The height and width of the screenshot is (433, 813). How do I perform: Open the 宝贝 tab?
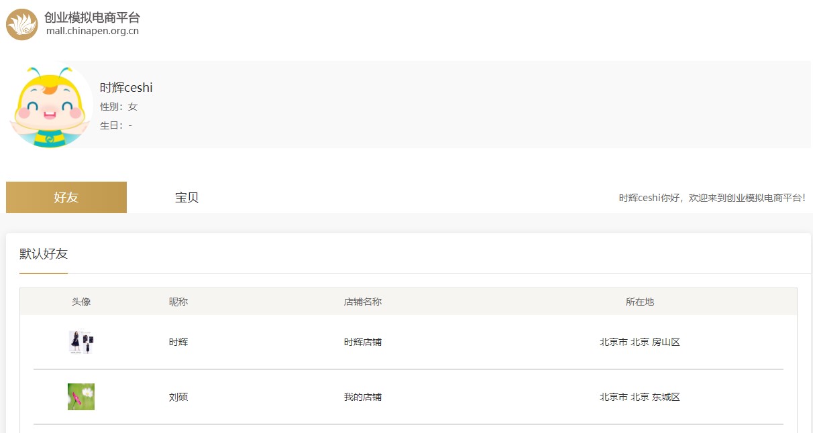186,197
